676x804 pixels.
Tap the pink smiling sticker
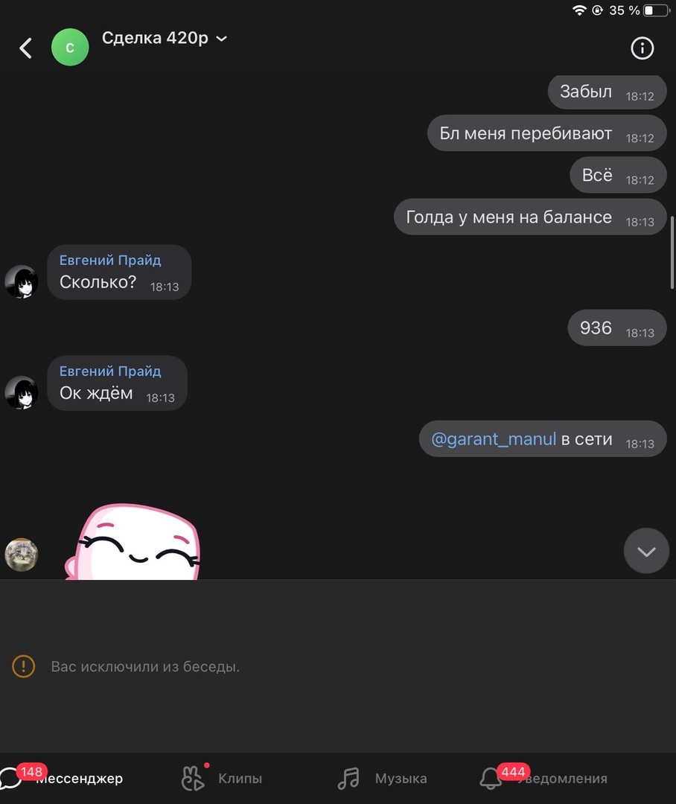point(133,541)
